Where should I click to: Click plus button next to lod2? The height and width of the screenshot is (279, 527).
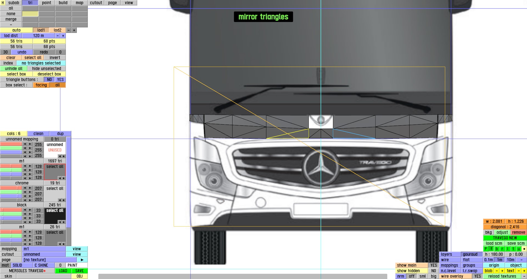point(74,30)
